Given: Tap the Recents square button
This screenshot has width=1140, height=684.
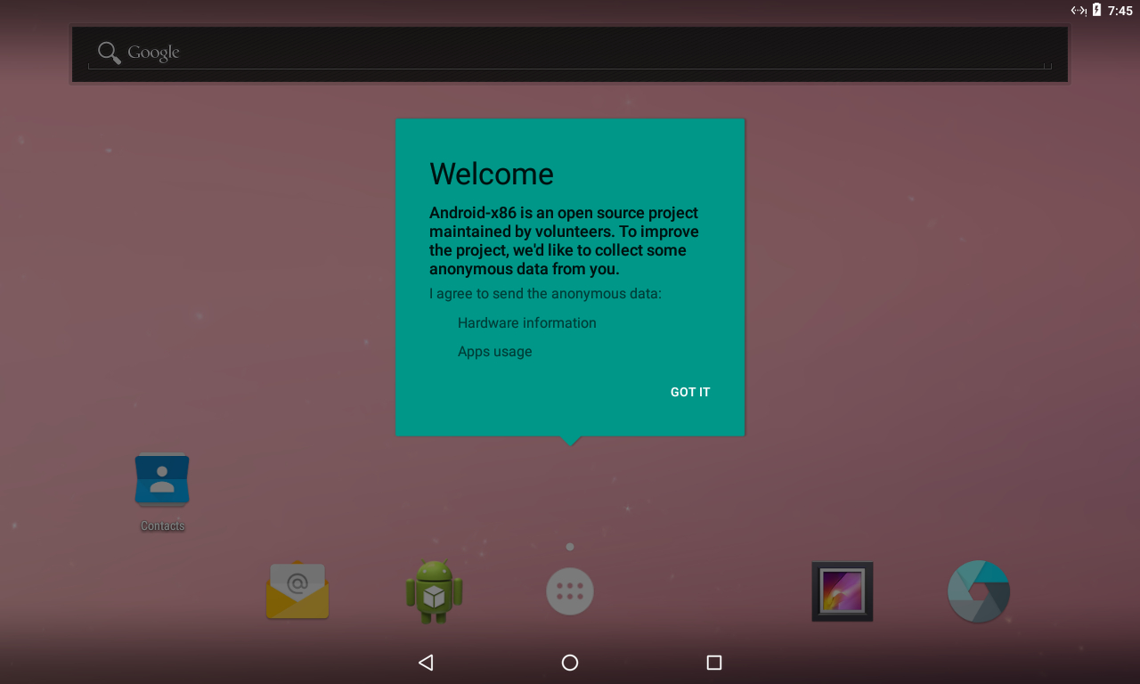Looking at the screenshot, I should (713, 663).
